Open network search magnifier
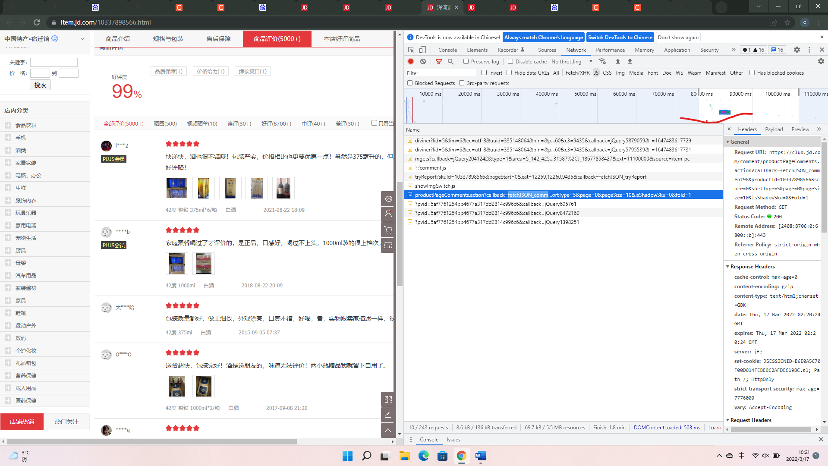 (450, 61)
